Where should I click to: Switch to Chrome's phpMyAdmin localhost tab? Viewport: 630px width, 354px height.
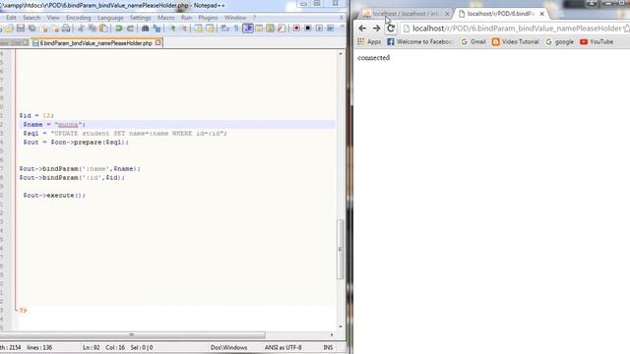pos(406,14)
